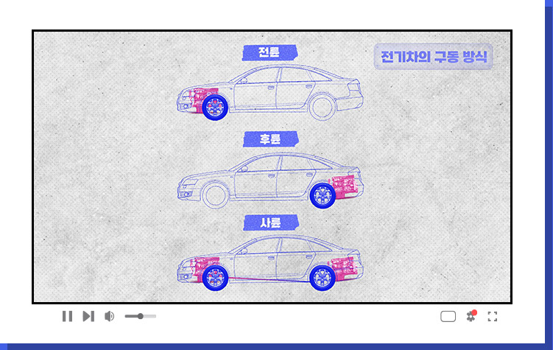The width and height of the screenshot is (553, 350).
Task: Click the volume slider handle
Action: tap(140, 316)
